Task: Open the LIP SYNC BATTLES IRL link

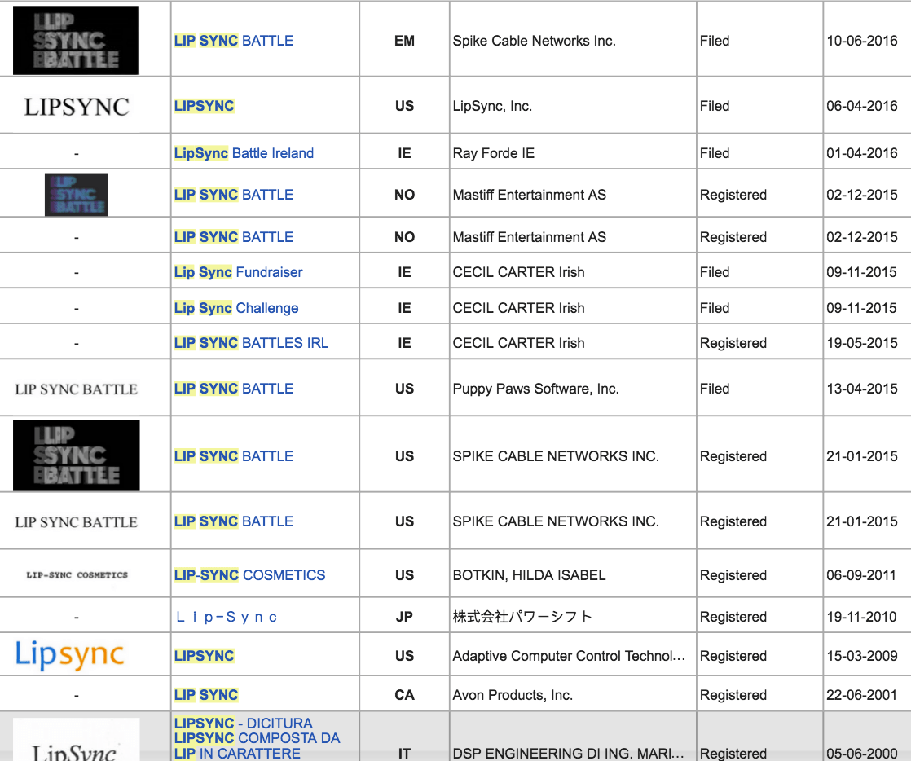Action: [251, 343]
